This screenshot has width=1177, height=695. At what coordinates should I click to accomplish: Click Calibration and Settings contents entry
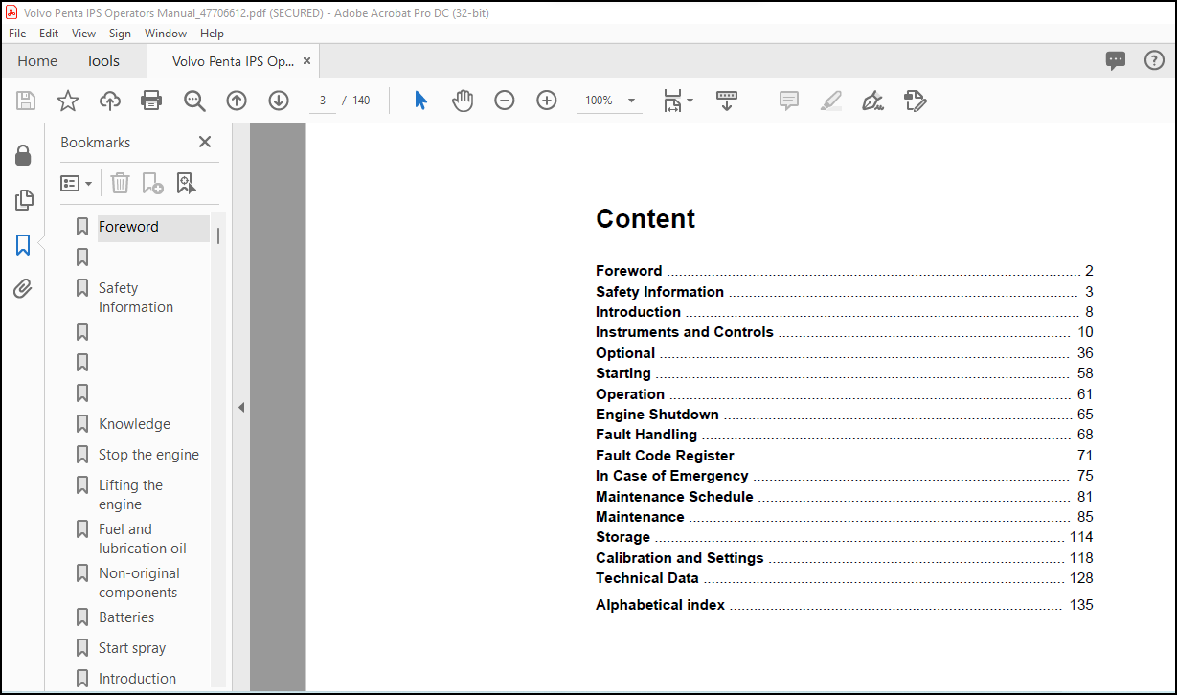844,558
